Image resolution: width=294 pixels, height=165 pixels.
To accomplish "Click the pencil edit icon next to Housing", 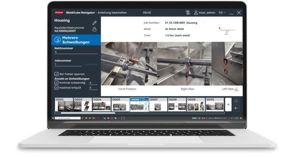I will pos(95,23).
